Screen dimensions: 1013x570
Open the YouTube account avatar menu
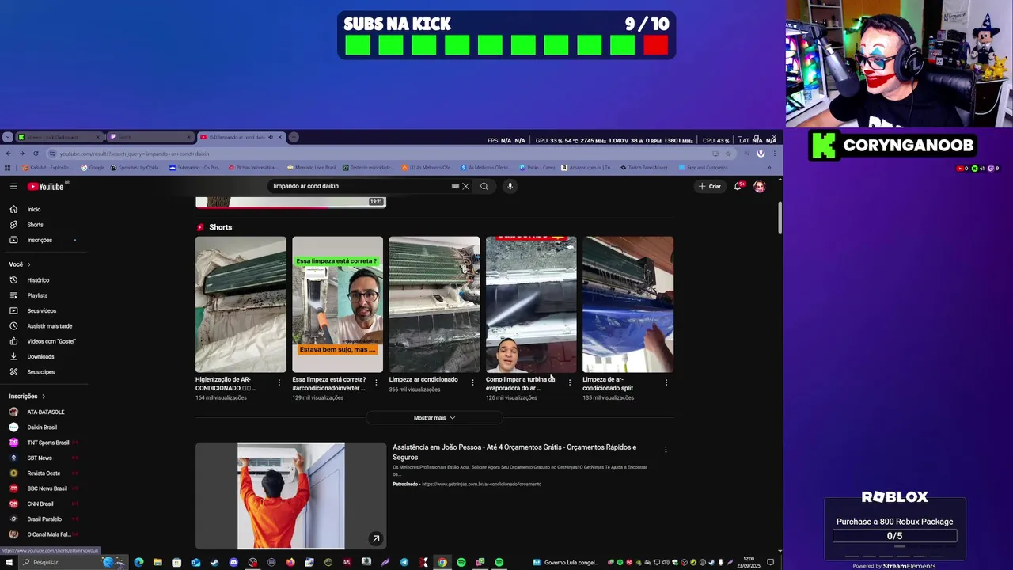pos(760,186)
